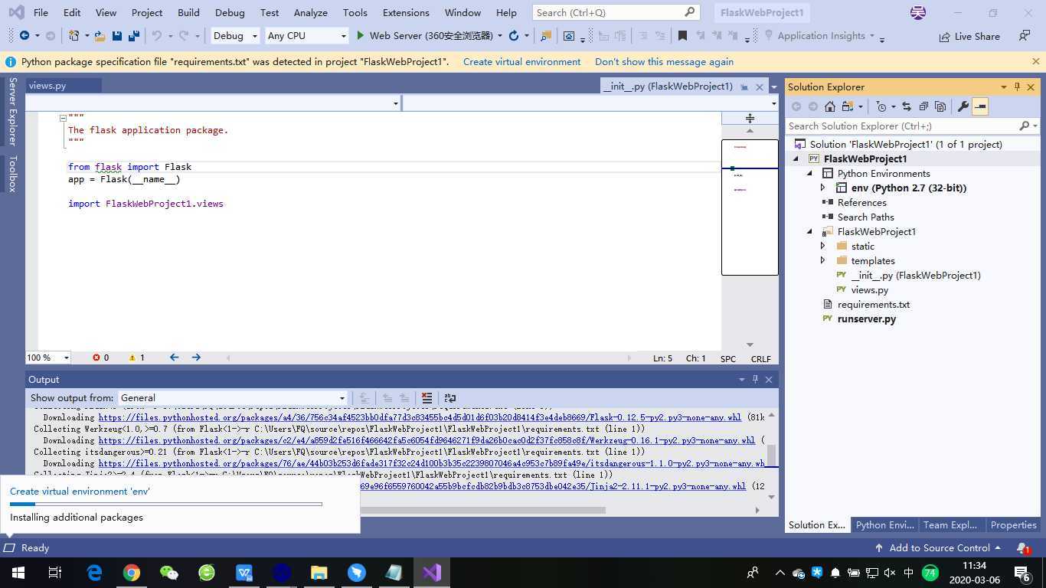Click Home icon in Solution Explorer
1046x588 pixels.
click(x=830, y=106)
